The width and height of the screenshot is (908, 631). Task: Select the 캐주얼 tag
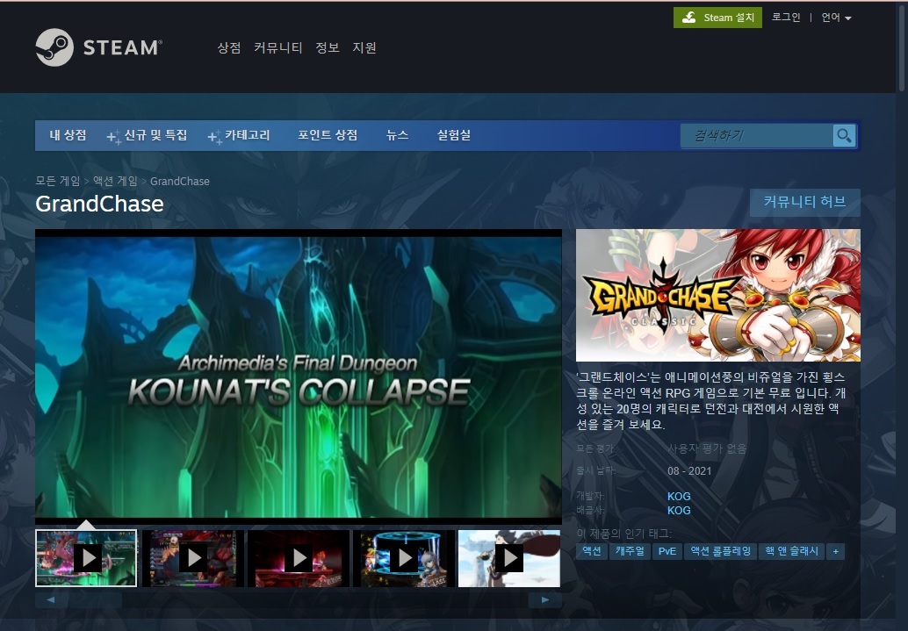coord(630,551)
